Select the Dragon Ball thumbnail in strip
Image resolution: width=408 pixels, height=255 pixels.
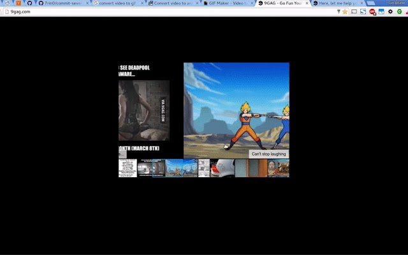pyautogui.click(x=181, y=168)
